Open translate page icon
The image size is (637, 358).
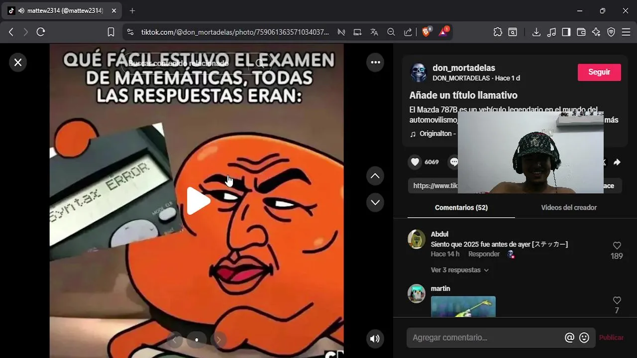(374, 32)
